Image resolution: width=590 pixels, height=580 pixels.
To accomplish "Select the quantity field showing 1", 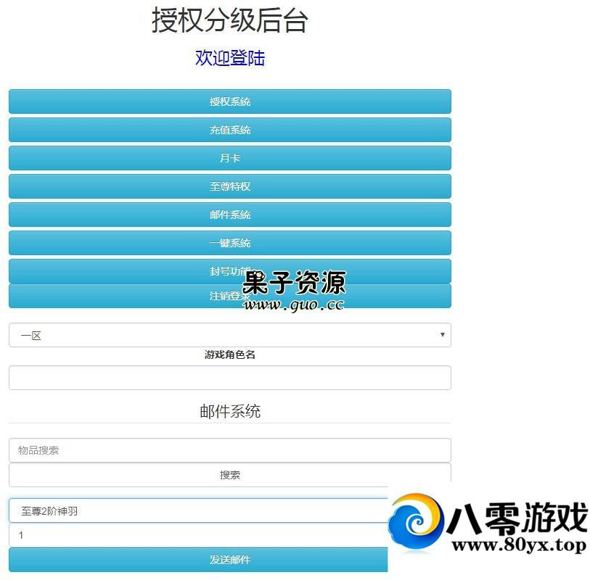I will [x=197, y=535].
